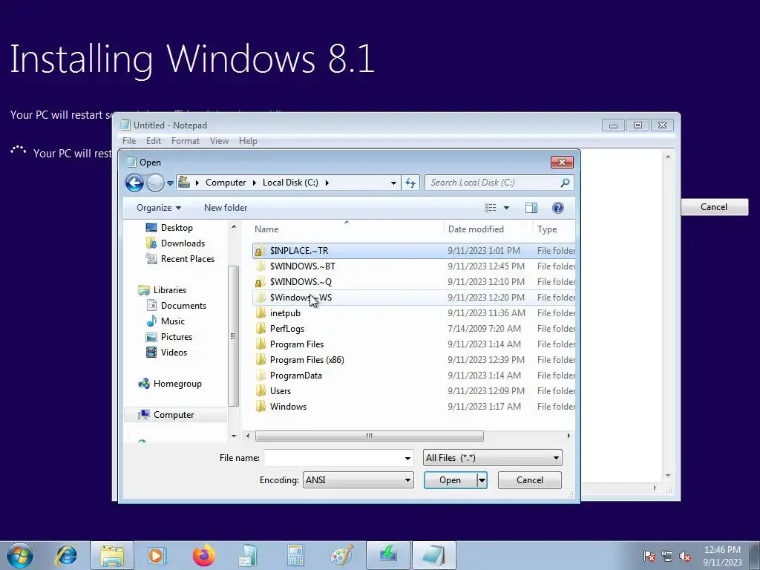Sort by the Date modified column
The image size is (760, 570).
pos(488,229)
